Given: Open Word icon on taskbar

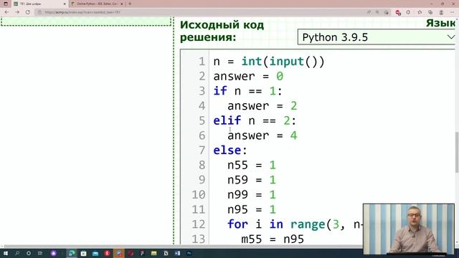Looking at the screenshot, I should tap(177, 253).
